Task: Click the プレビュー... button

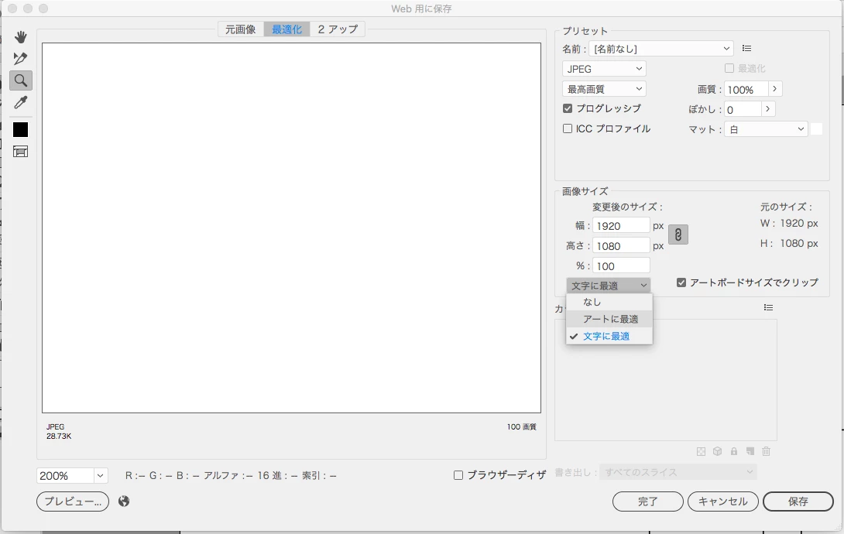Action: point(73,501)
